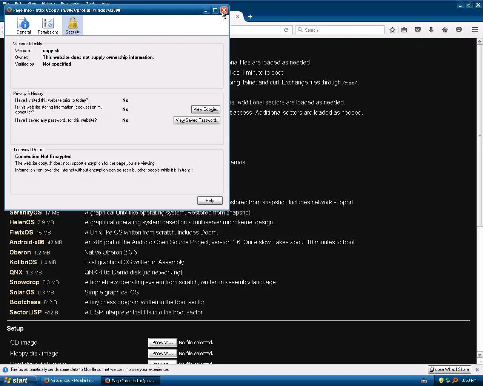Go to the Firefox Home page icon
The width and height of the screenshot is (483, 386).
point(445,30)
